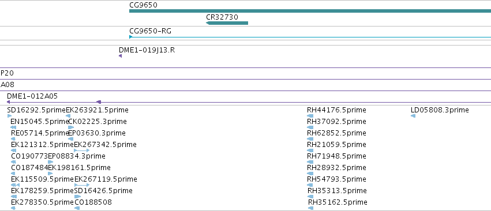Screen dimensions: 491x211
Task: Select the SD16292.5prime EST arrow
Action: point(9,116)
